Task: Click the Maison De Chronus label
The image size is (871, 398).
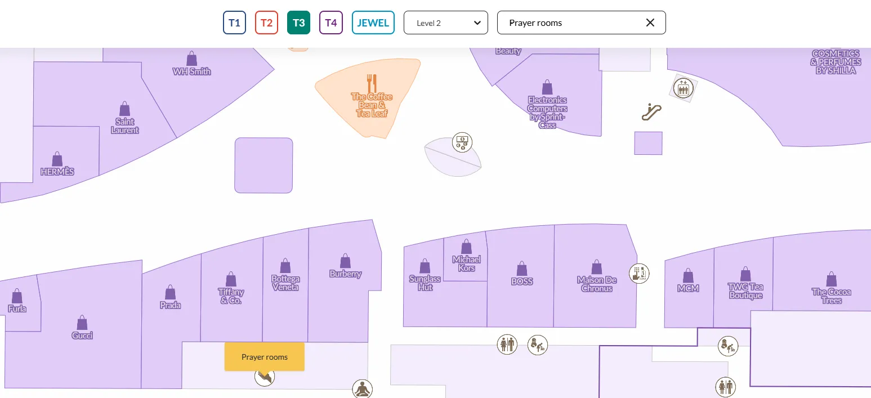Action: click(597, 284)
